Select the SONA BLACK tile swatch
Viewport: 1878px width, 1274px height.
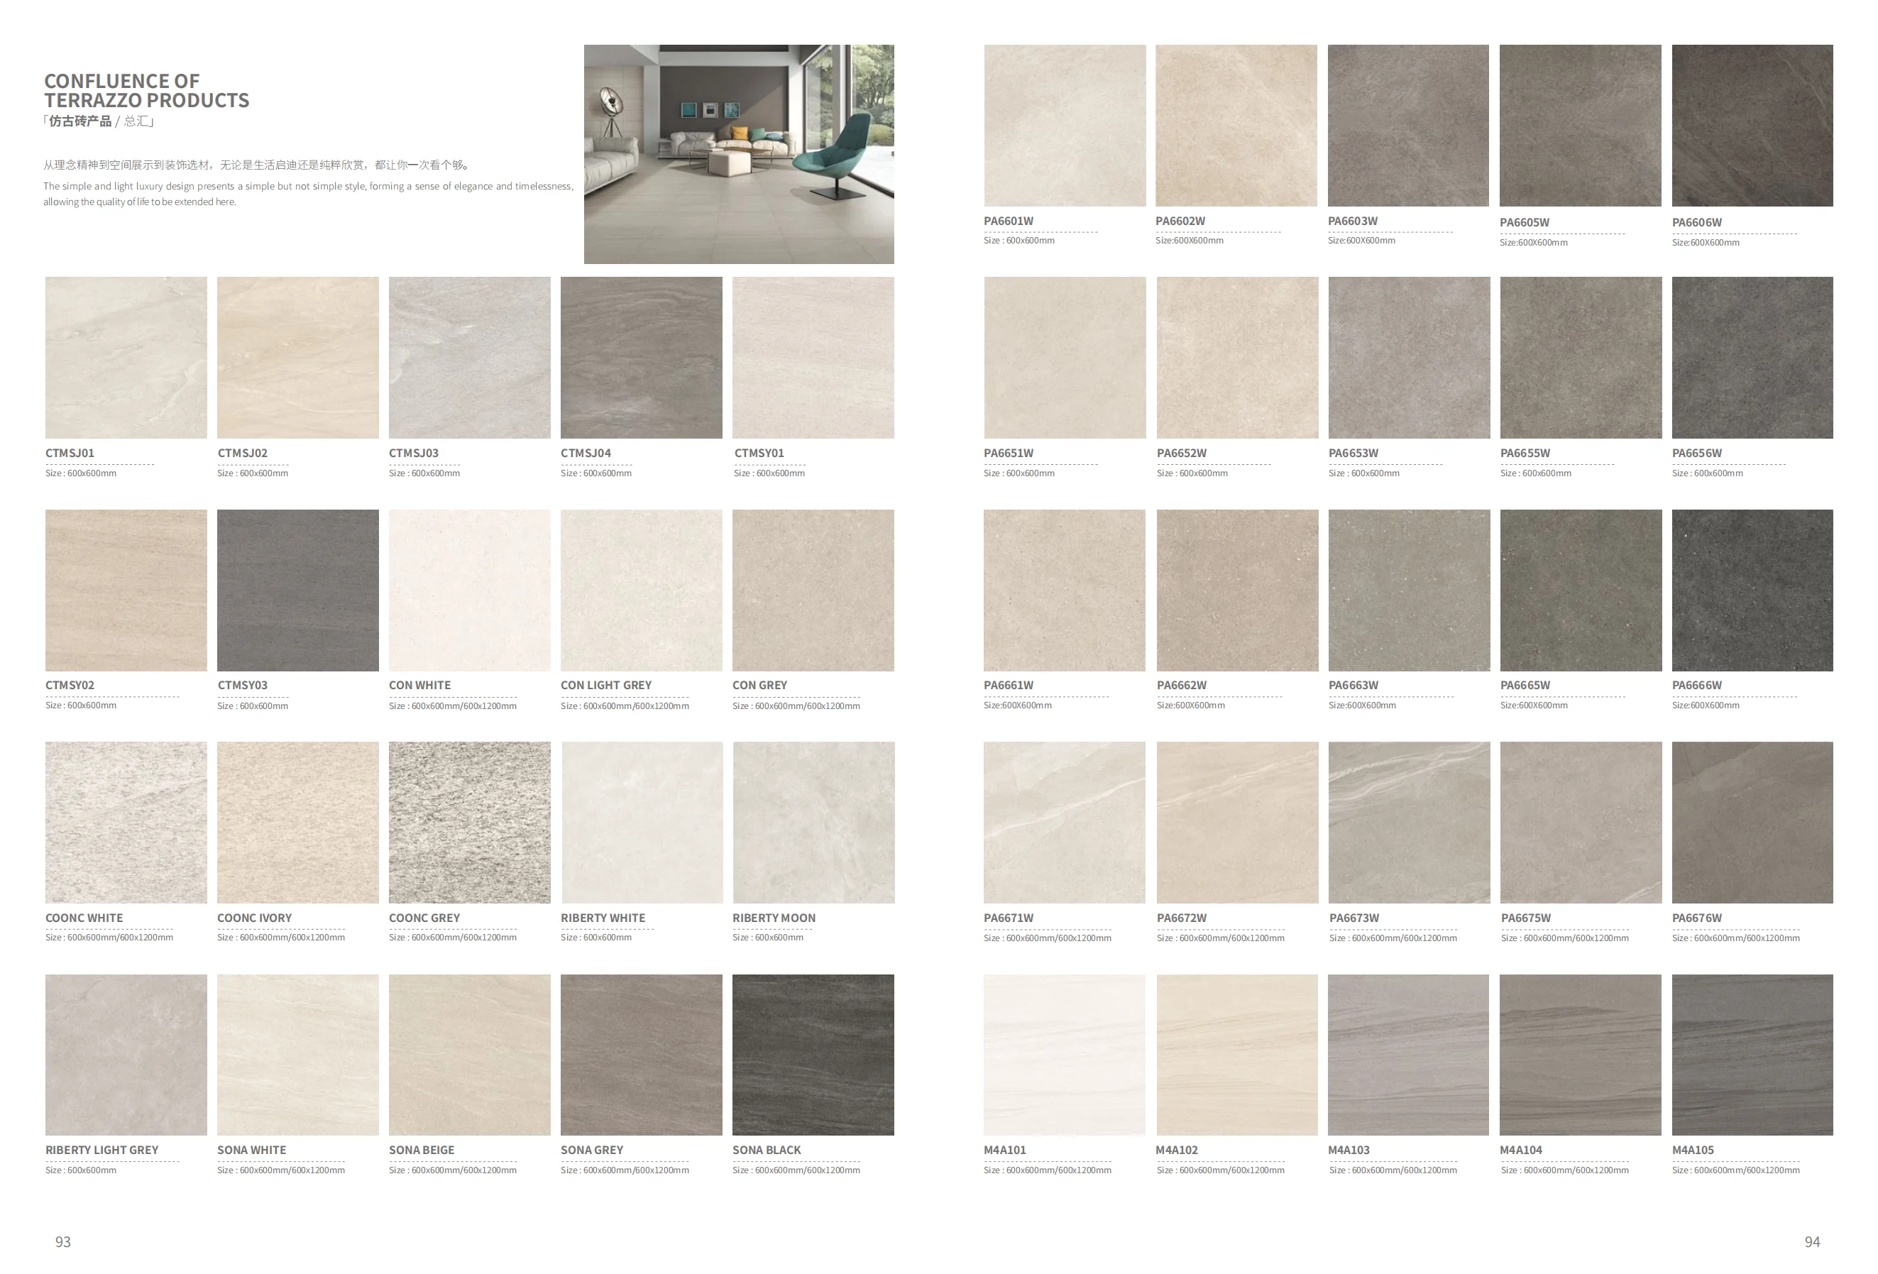click(813, 1054)
